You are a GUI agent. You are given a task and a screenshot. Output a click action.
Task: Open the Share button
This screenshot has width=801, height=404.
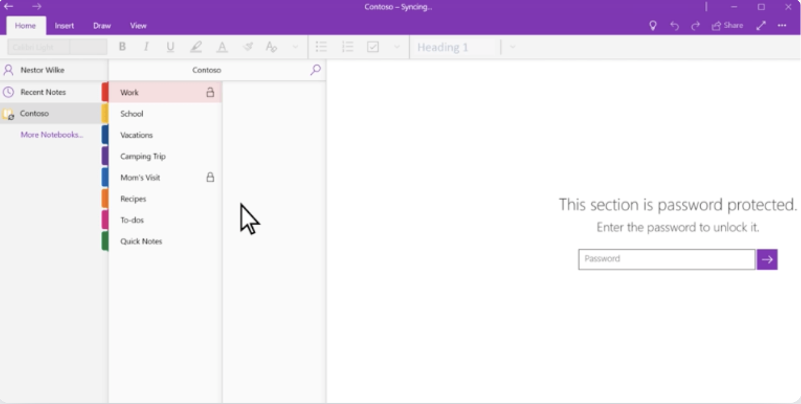coord(728,26)
